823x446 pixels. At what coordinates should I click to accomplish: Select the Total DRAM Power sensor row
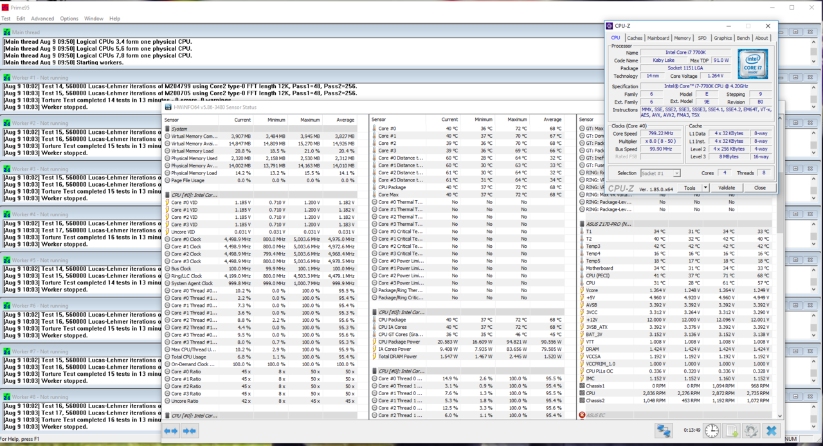point(467,357)
